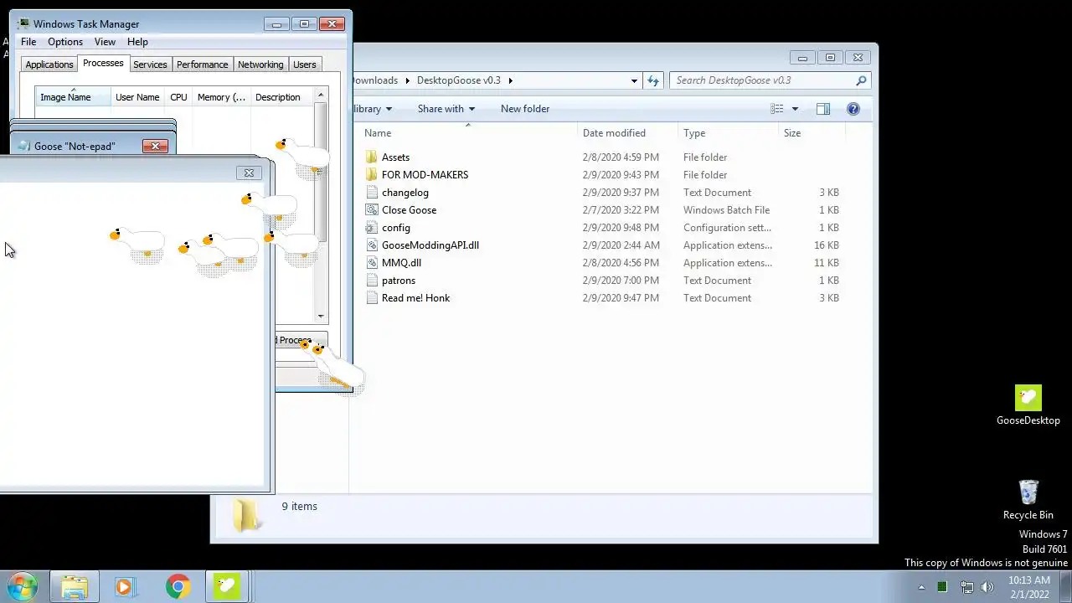The height and width of the screenshot is (603, 1072).
Task: Toggle the preview pane icon
Action: click(823, 109)
